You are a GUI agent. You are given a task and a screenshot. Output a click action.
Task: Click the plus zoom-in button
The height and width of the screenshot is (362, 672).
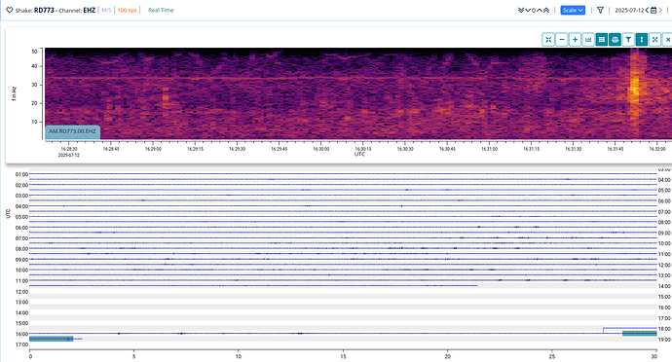click(575, 40)
